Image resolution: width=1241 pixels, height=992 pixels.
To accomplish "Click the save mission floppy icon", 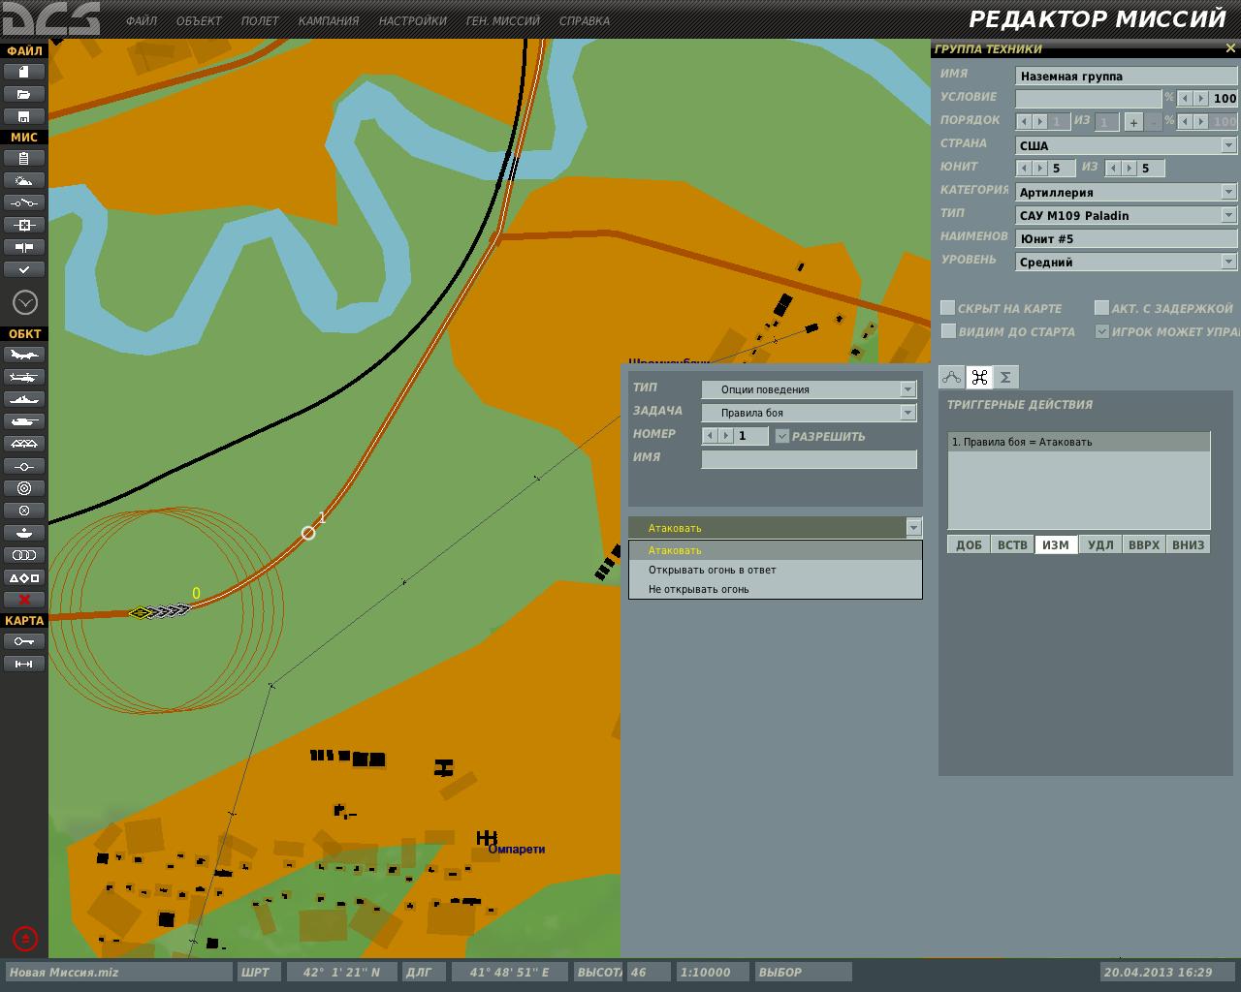I will coord(24,116).
